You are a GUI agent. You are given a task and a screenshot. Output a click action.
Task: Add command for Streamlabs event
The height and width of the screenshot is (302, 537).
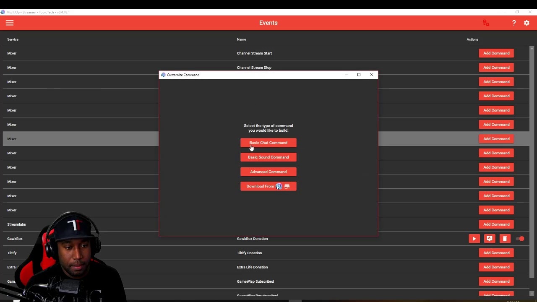point(496,224)
